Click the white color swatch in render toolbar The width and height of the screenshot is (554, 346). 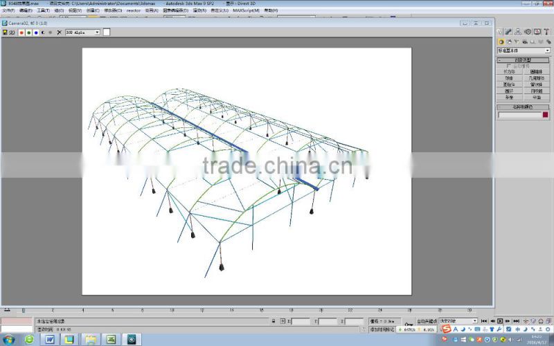[x=107, y=32]
